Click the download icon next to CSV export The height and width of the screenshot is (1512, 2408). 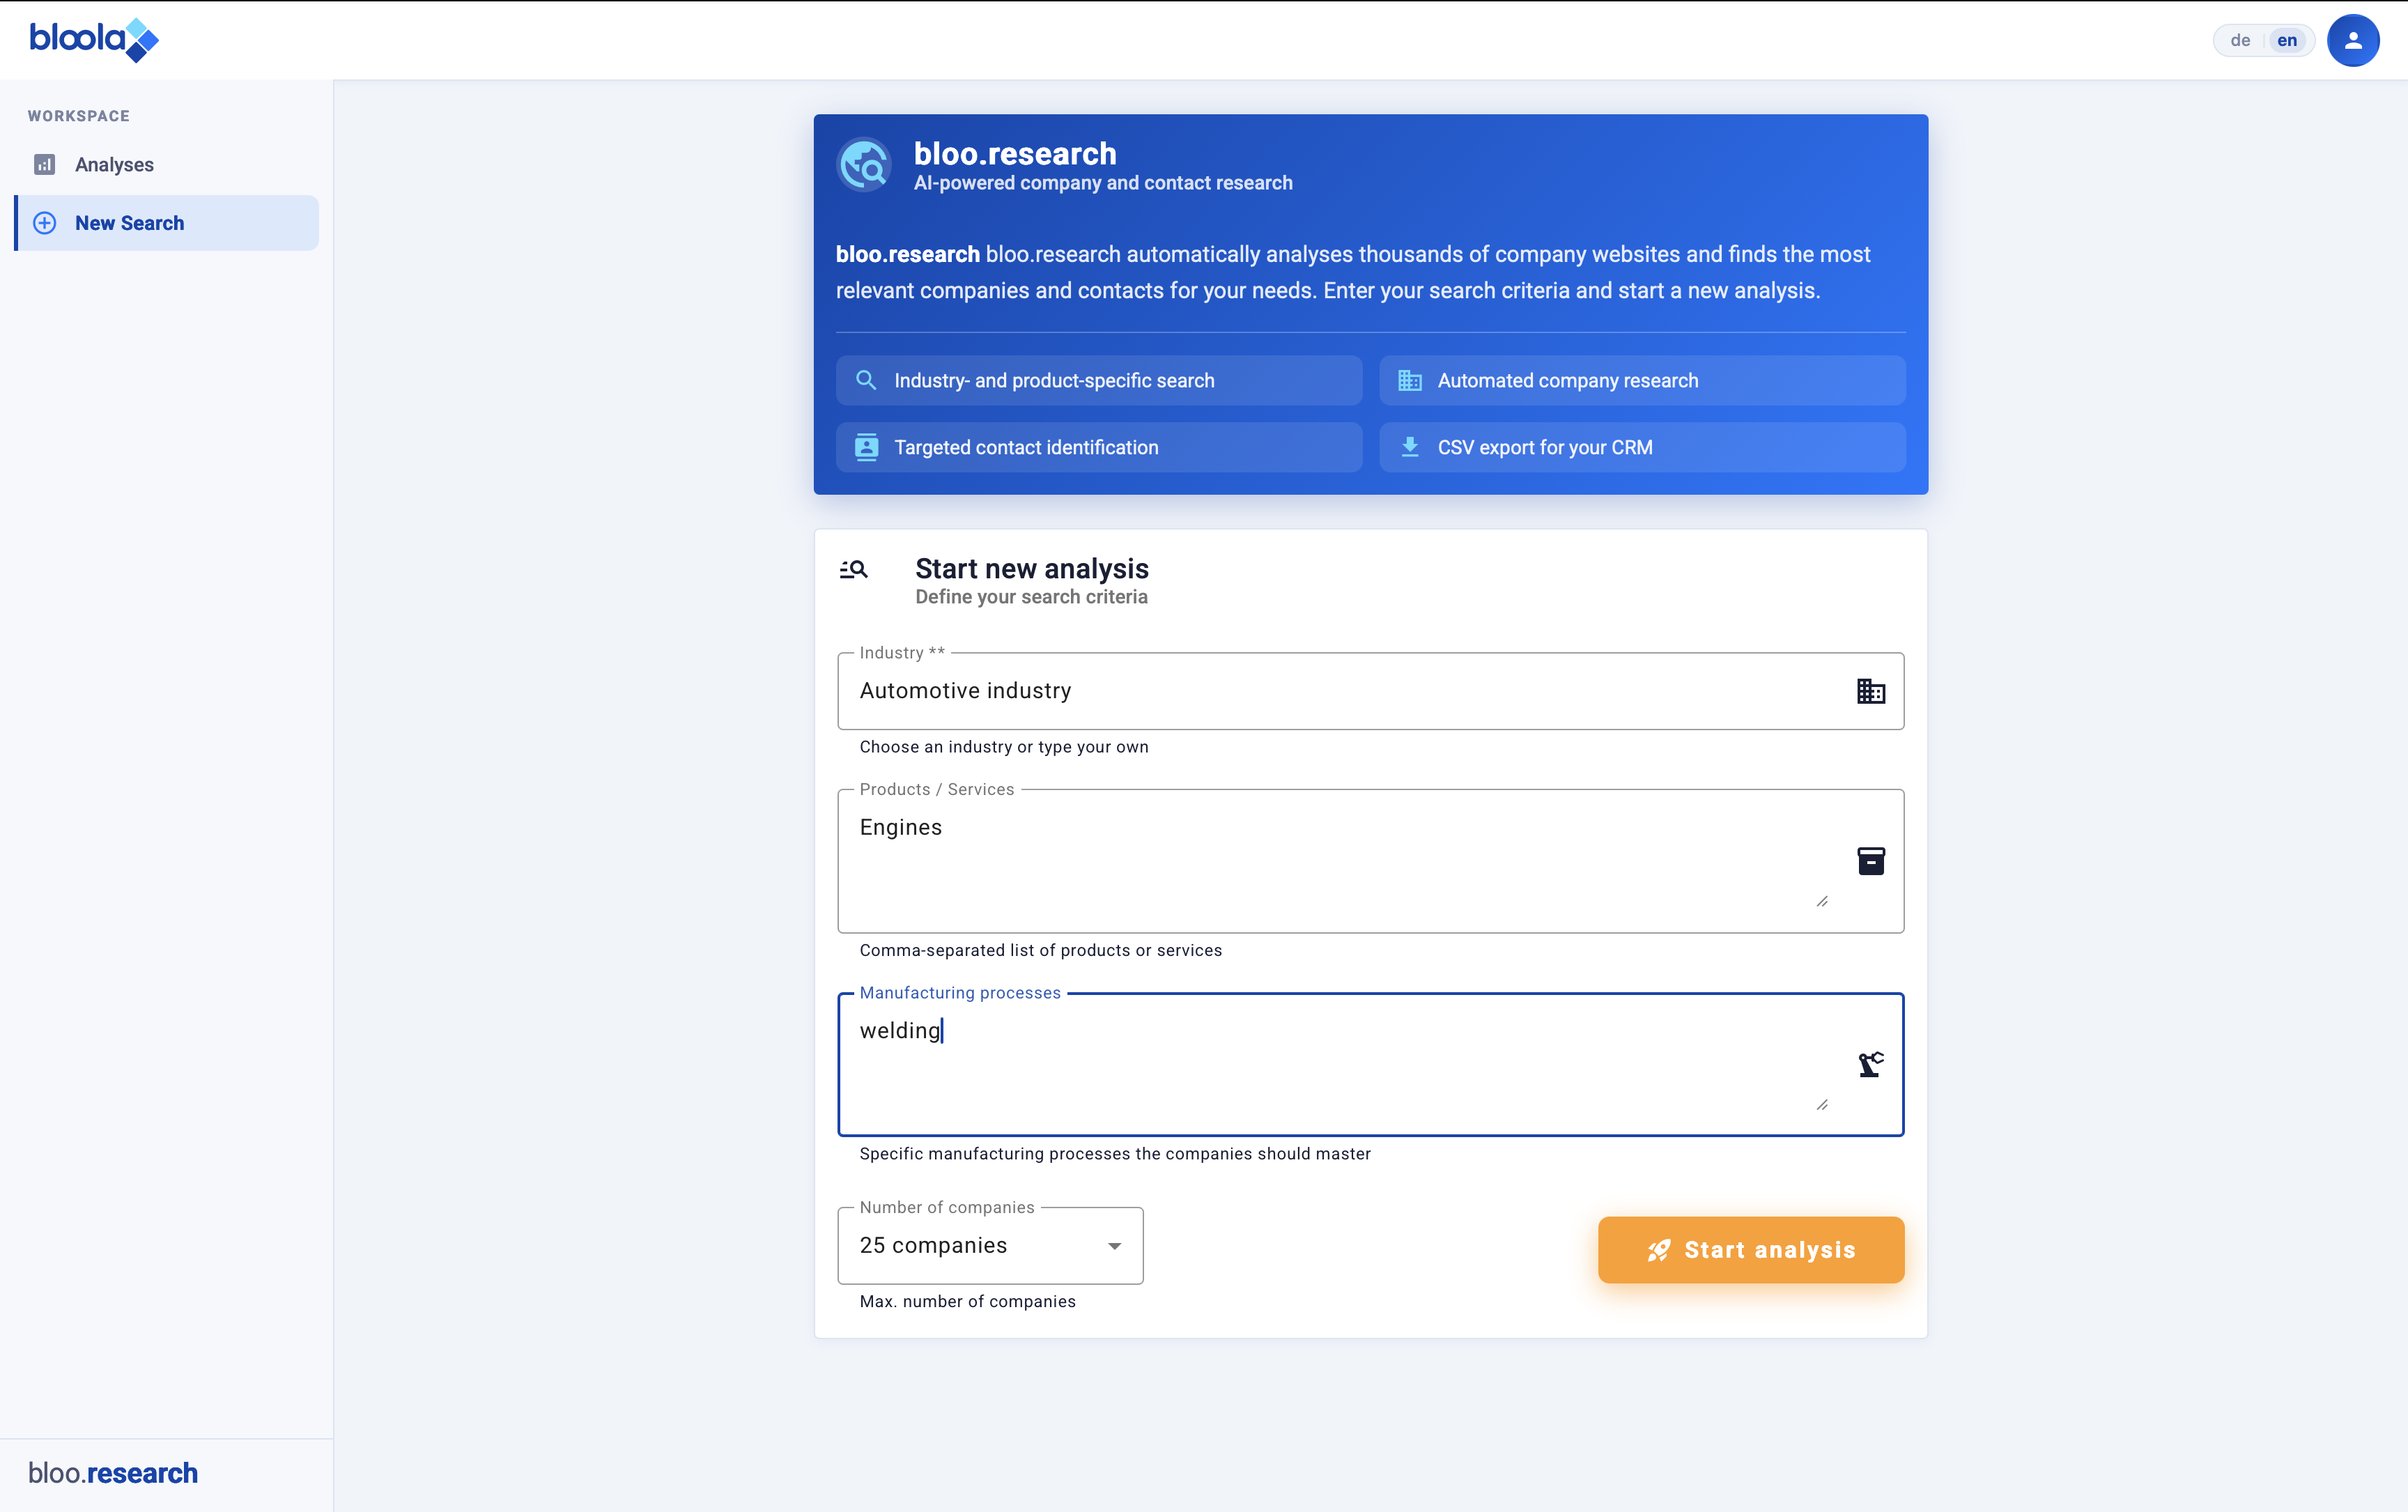(x=1411, y=447)
